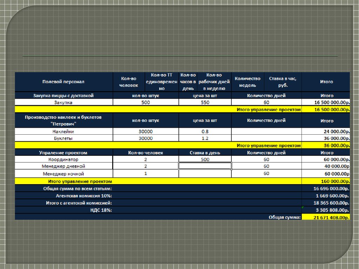Click the 0.8 price cell for Наклейки

click(205, 132)
